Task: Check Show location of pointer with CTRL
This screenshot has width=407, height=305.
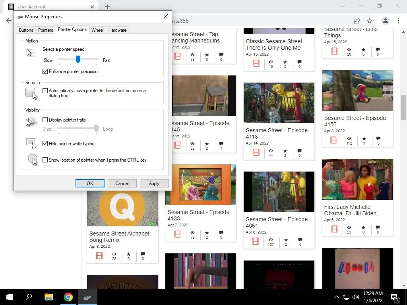Action: click(x=45, y=160)
